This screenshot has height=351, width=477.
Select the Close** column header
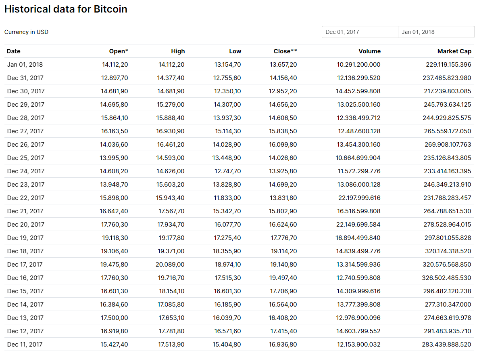(x=285, y=51)
